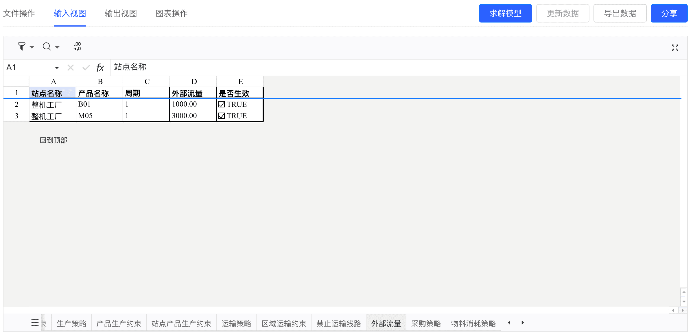Click vertical scrollbar down arrow
This screenshot has height=332, width=693.
(684, 301)
